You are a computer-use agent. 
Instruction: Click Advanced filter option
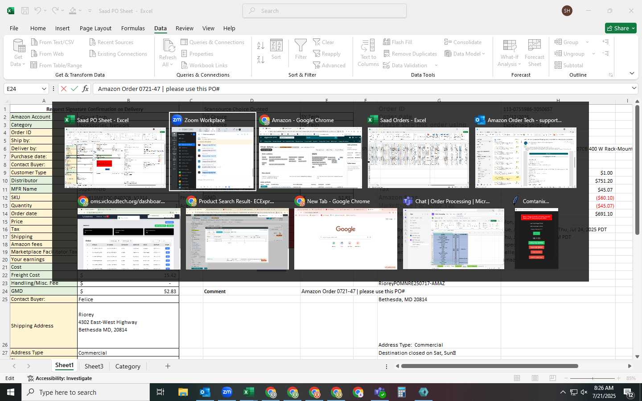(329, 65)
